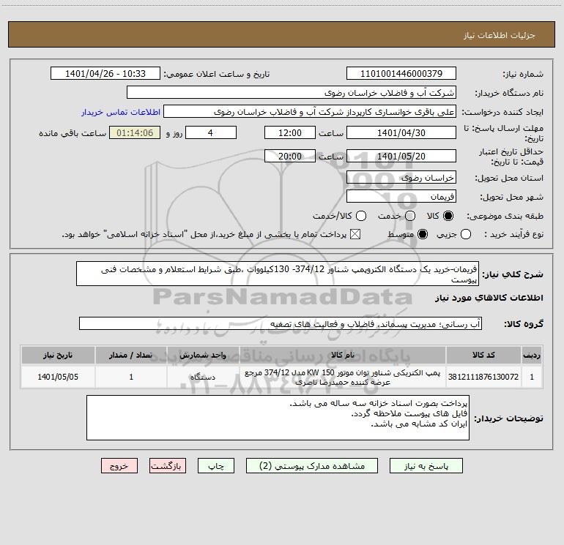Click the کد کالا column header
Image resolution: width=564 pixels, height=545 pixels.
(483, 355)
